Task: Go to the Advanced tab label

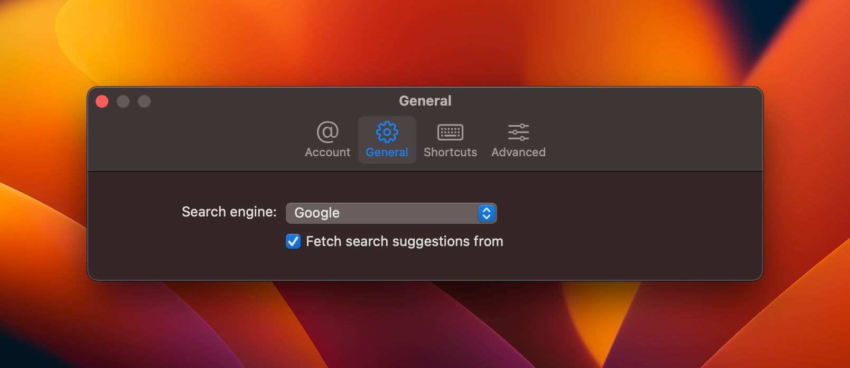Action: [x=518, y=152]
